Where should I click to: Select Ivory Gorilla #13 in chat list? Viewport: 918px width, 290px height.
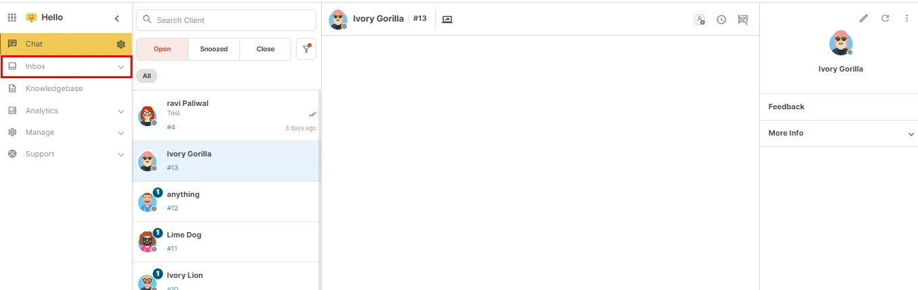tap(225, 161)
